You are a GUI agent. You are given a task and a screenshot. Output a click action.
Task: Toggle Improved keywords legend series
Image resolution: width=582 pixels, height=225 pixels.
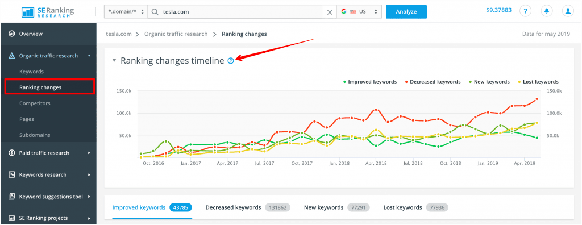click(x=369, y=82)
